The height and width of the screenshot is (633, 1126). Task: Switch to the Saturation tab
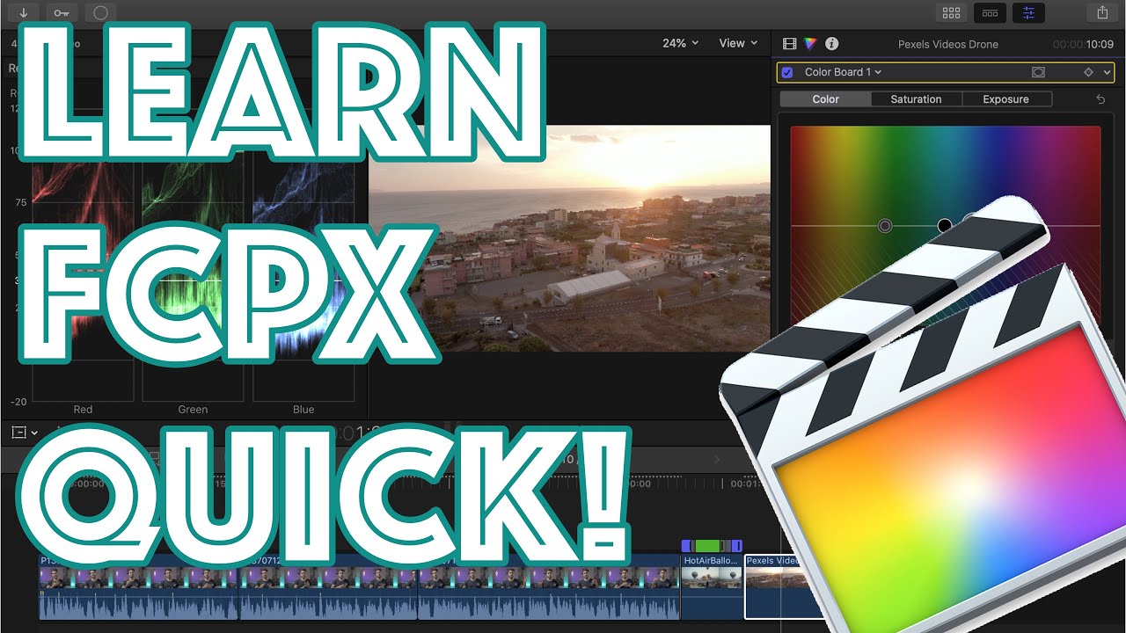click(916, 99)
